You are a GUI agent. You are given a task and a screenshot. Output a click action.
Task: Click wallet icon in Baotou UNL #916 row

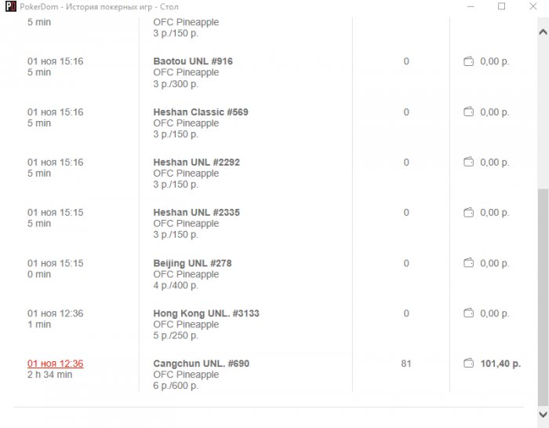pyautogui.click(x=469, y=62)
